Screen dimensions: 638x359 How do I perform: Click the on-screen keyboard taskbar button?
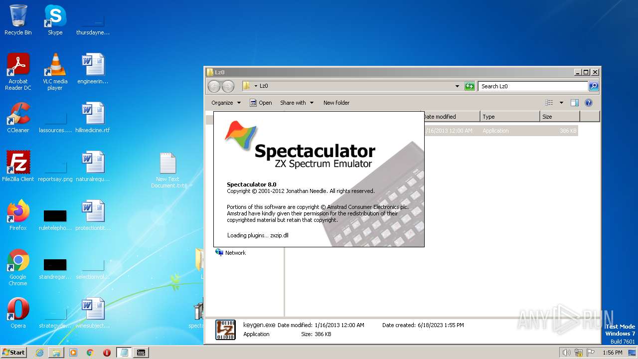pyautogui.click(x=141, y=353)
